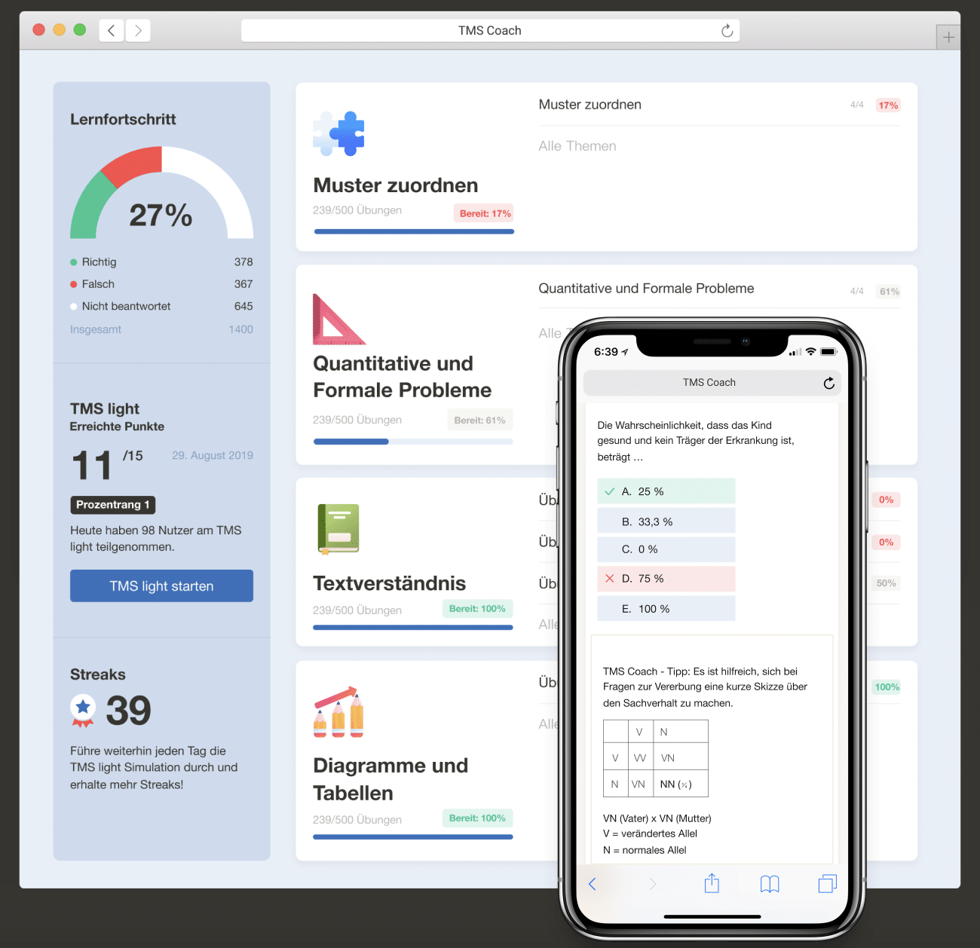Viewport: 980px width, 948px height.
Task: Click the Bereit: 17% badge
Action: point(485,213)
